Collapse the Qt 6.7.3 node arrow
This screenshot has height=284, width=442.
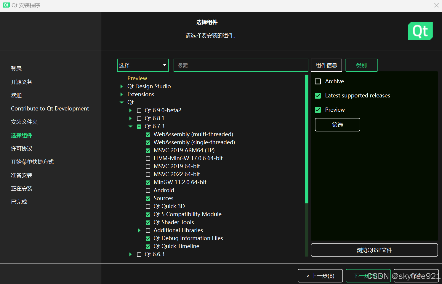[130, 126]
